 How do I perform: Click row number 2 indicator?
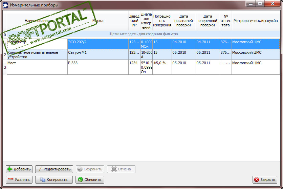[x=5, y=54]
